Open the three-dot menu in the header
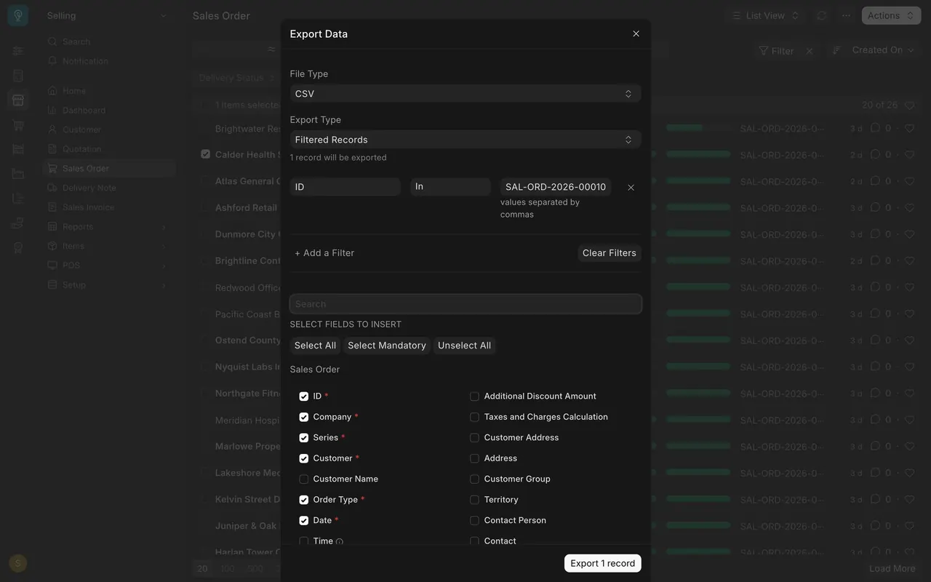Viewport: 931px width, 582px height. pos(846,15)
